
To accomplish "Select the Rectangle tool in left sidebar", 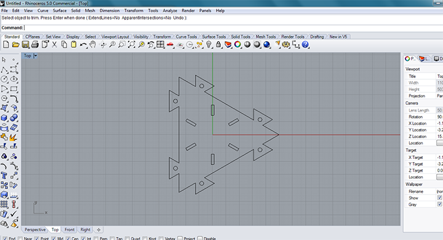I will (x=14, y=89).
